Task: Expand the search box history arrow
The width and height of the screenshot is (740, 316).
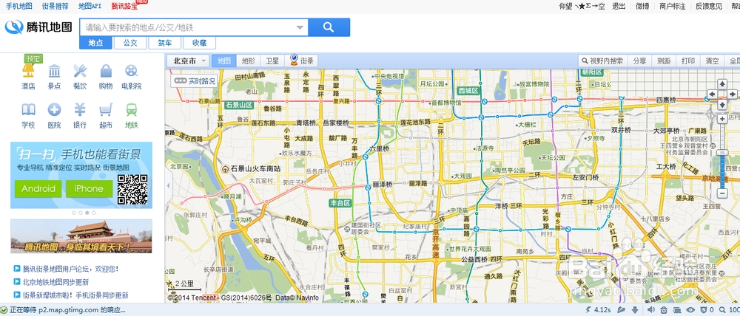Action: point(300,28)
